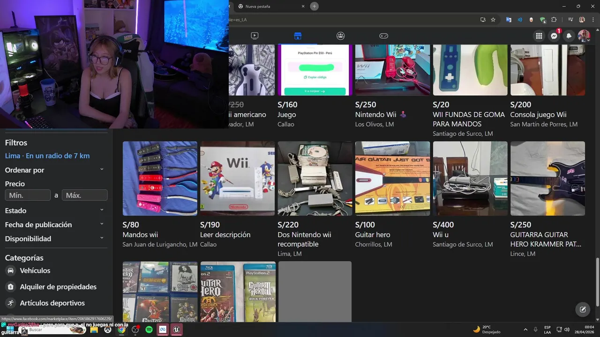Click the 'WII FUNDAS DE GOMA PARA MANDOS' title
Viewport: 600px width, 337px height.
[x=469, y=119]
